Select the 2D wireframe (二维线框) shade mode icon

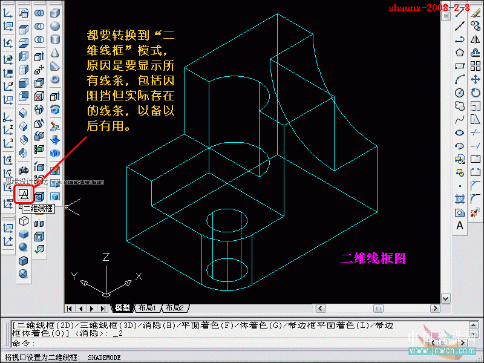(24, 194)
